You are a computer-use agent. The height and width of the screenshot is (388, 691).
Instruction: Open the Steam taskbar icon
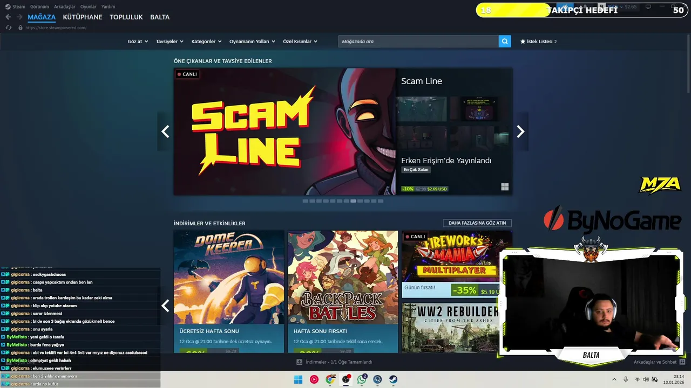[x=394, y=379]
